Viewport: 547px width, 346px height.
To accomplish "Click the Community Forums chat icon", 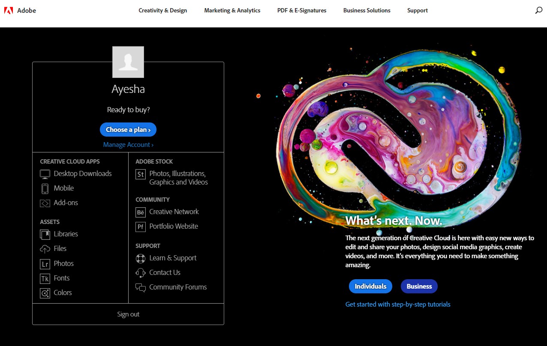I will click(x=141, y=287).
